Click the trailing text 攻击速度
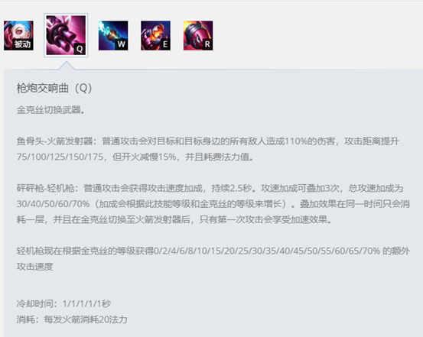 [34, 267]
